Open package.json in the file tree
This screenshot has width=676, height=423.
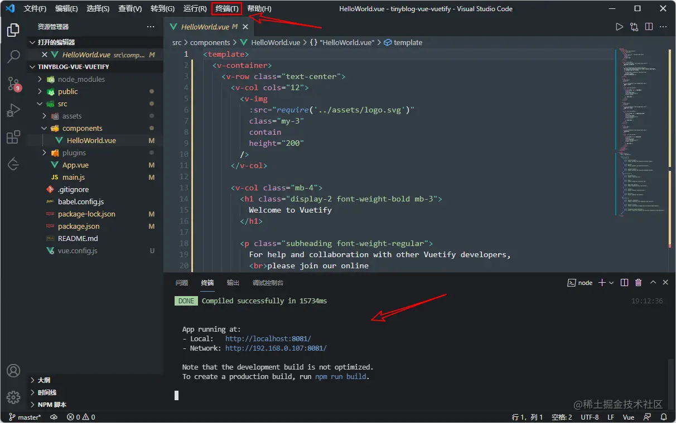pos(79,226)
